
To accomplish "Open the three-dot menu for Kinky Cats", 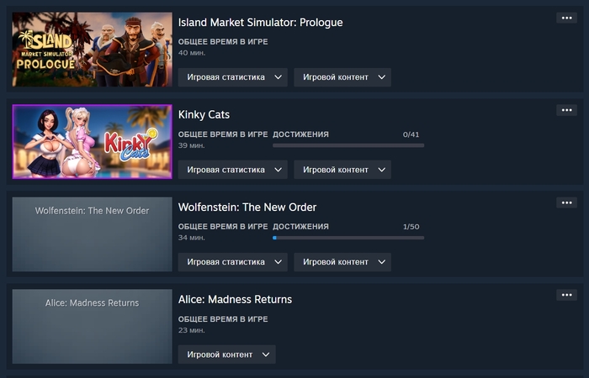I will [x=566, y=110].
